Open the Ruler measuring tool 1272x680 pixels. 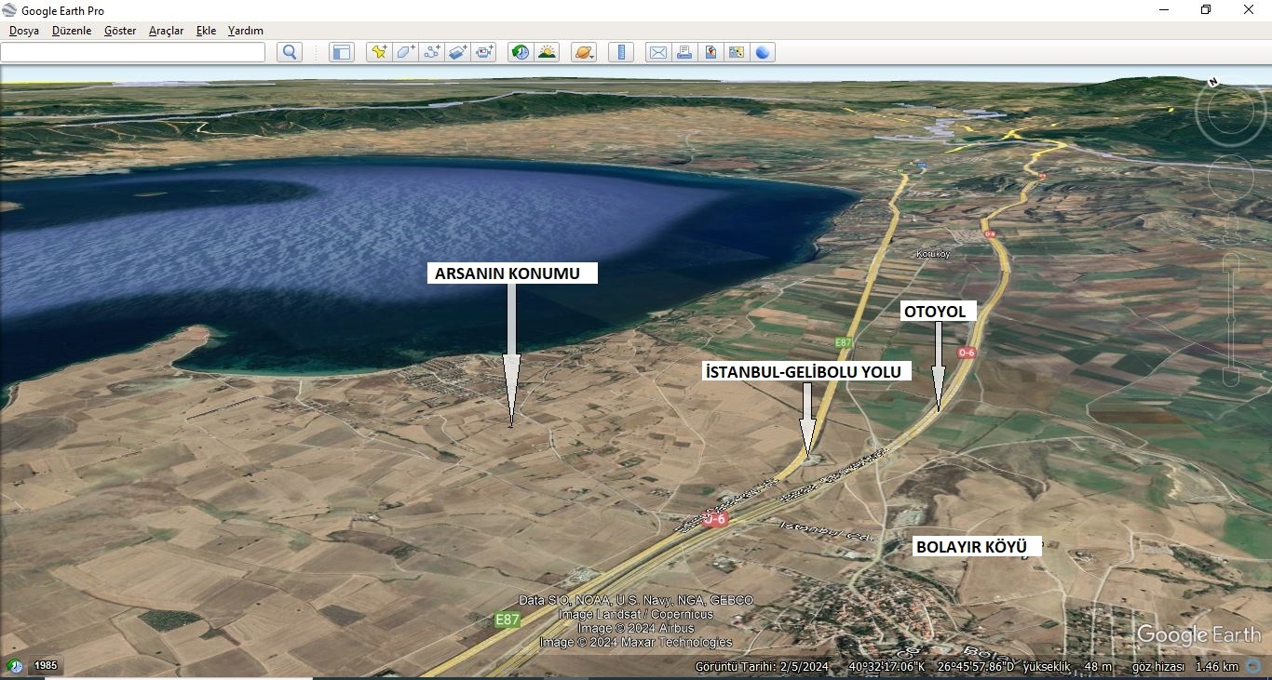(621, 52)
